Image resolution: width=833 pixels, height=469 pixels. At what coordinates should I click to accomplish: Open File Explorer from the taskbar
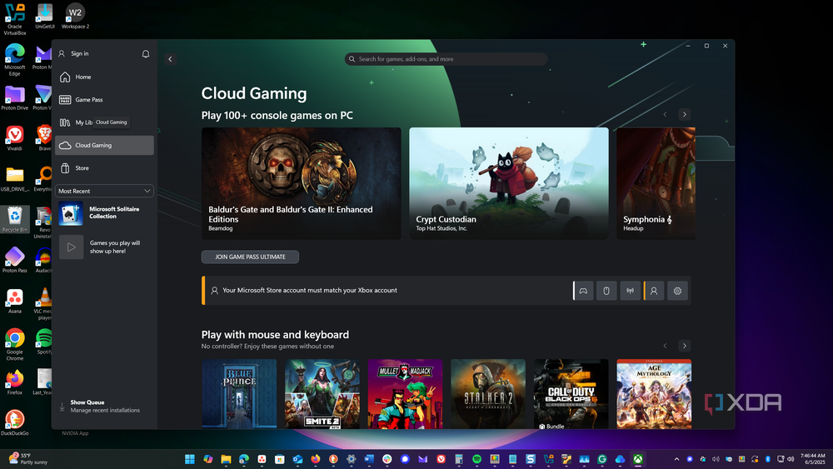pyautogui.click(x=226, y=459)
